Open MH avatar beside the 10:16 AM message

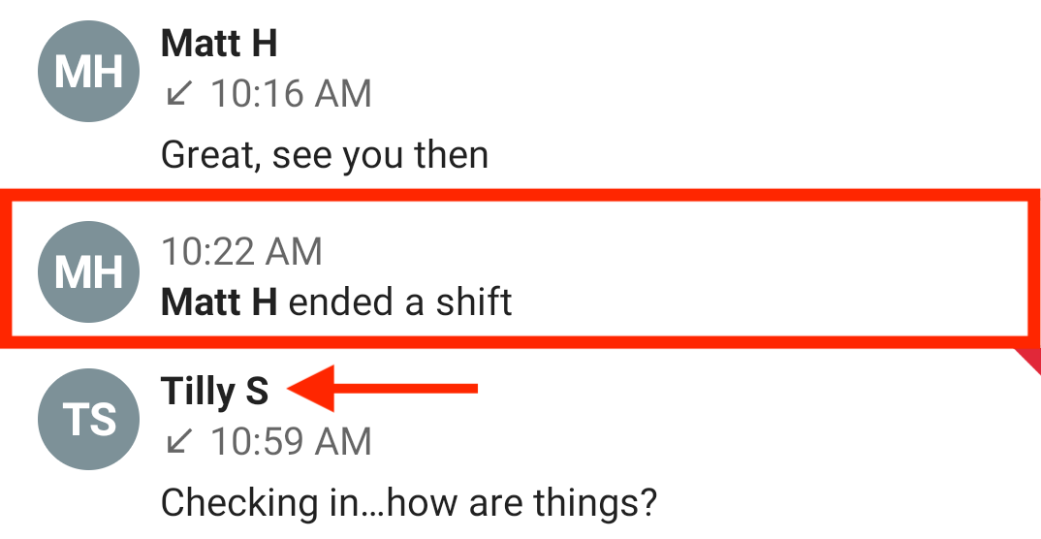point(89,71)
